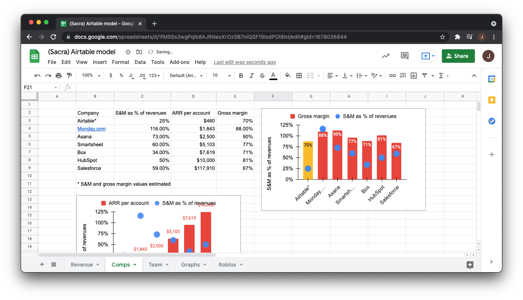Click the Insert comment icon

pyautogui.click(x=403, y=76)
